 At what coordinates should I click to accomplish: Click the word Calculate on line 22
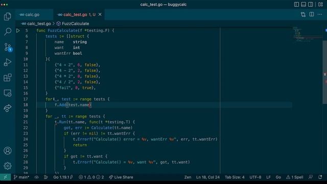click(102, 128)
